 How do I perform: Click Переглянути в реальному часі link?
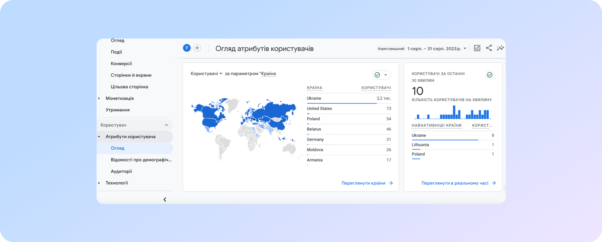pyautogui.click(x=455, y=183)
